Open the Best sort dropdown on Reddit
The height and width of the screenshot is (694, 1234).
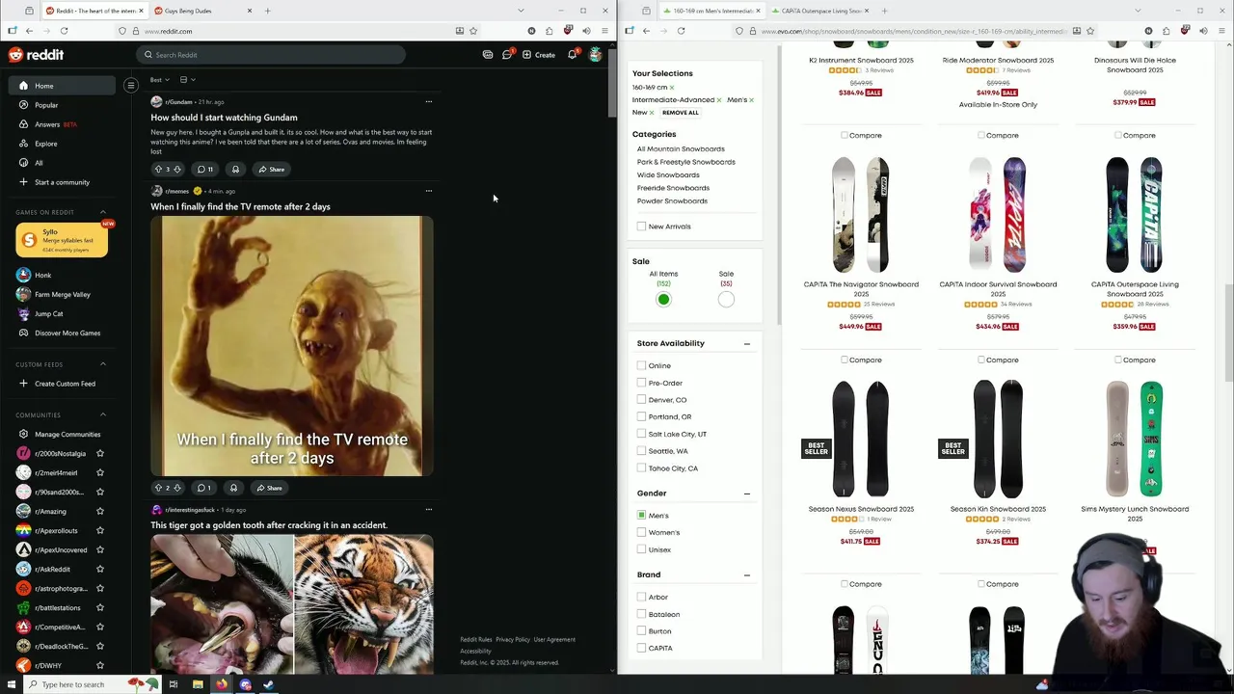159,80
